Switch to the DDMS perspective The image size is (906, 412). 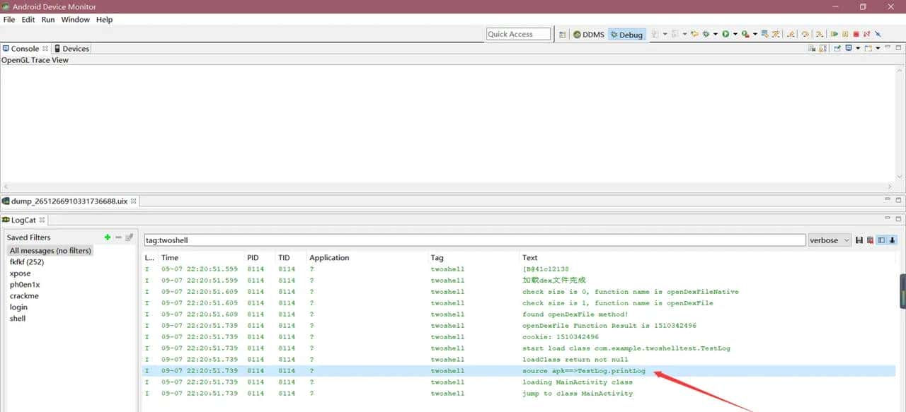pyautogui.click(x=588, y=35)
